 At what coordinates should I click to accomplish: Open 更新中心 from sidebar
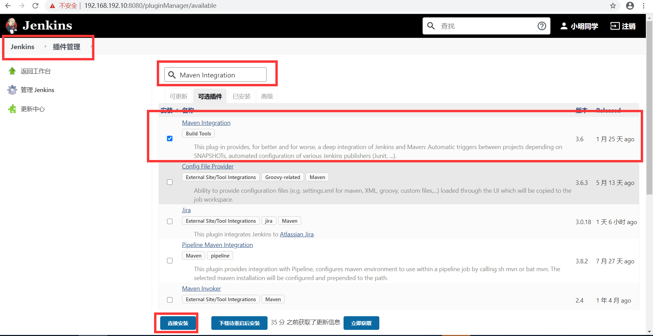33,109
